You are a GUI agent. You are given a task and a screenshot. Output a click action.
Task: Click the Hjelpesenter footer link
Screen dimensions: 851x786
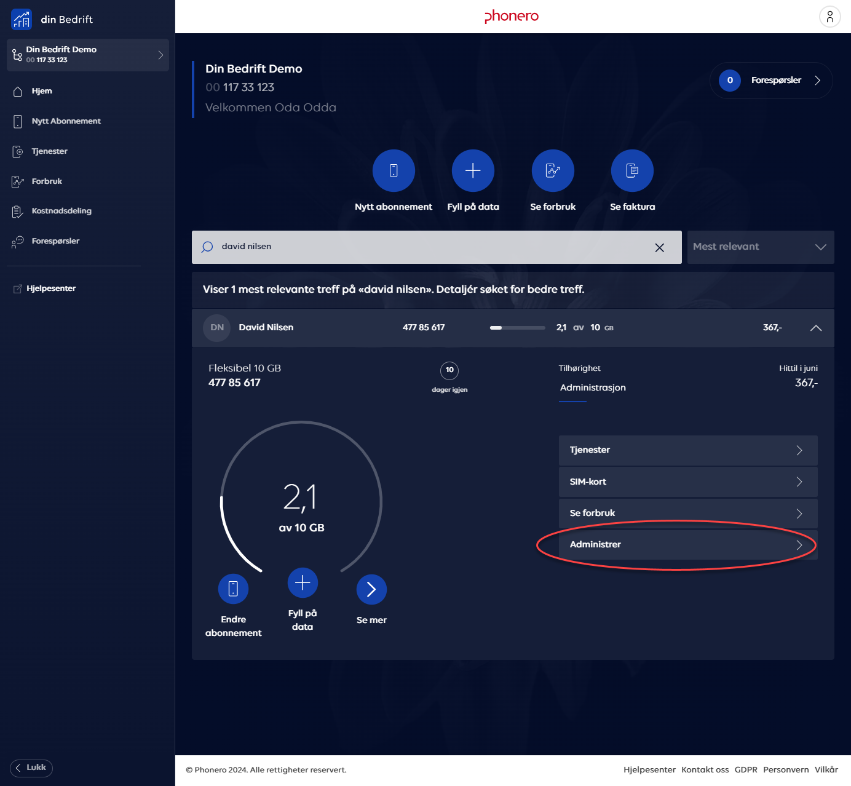click(x=649, y=770)
